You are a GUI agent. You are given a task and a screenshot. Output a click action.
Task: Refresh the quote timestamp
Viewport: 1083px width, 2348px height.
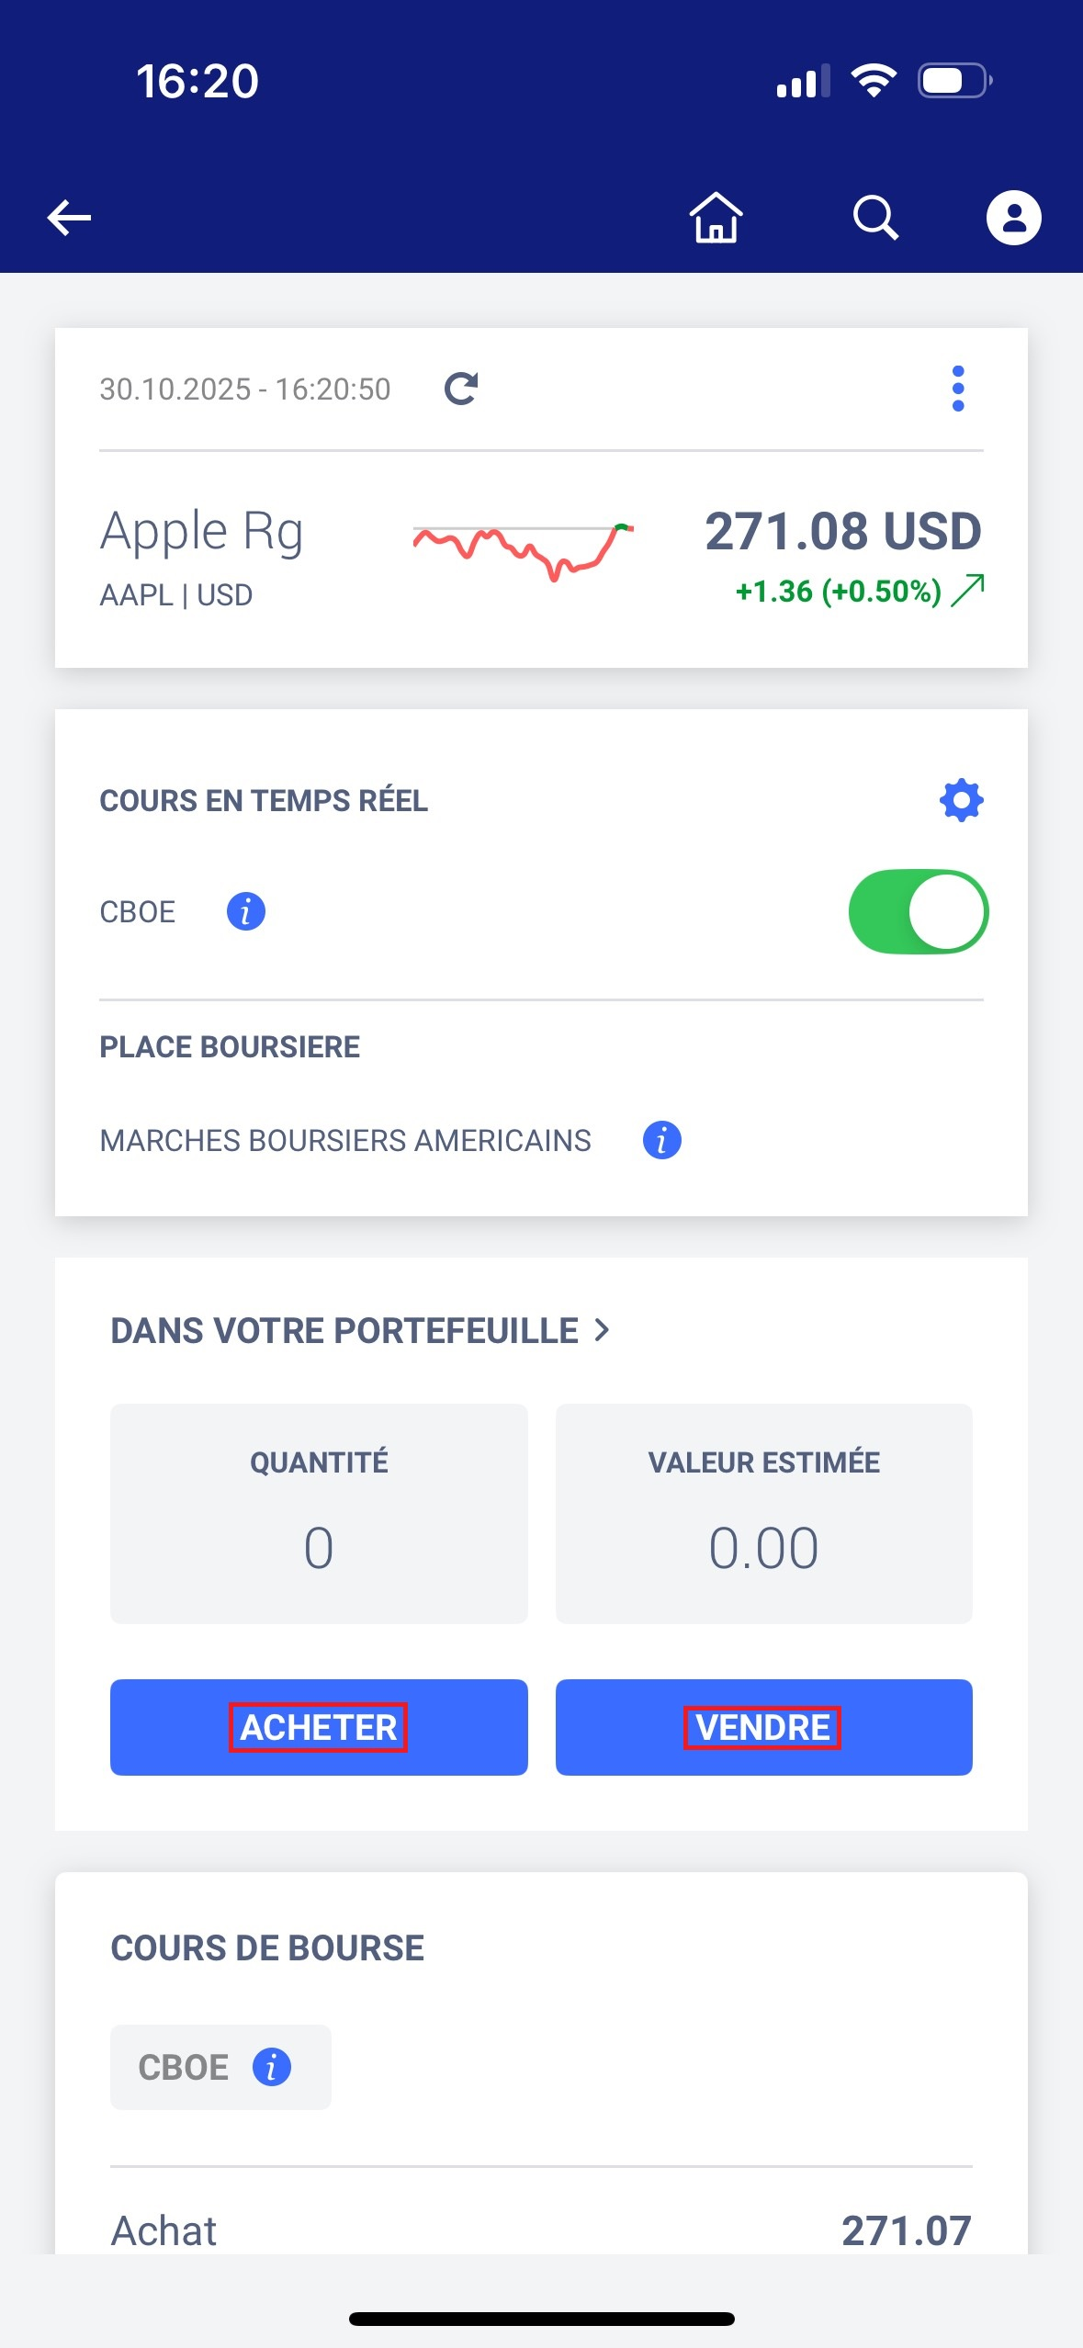[461, 389]
